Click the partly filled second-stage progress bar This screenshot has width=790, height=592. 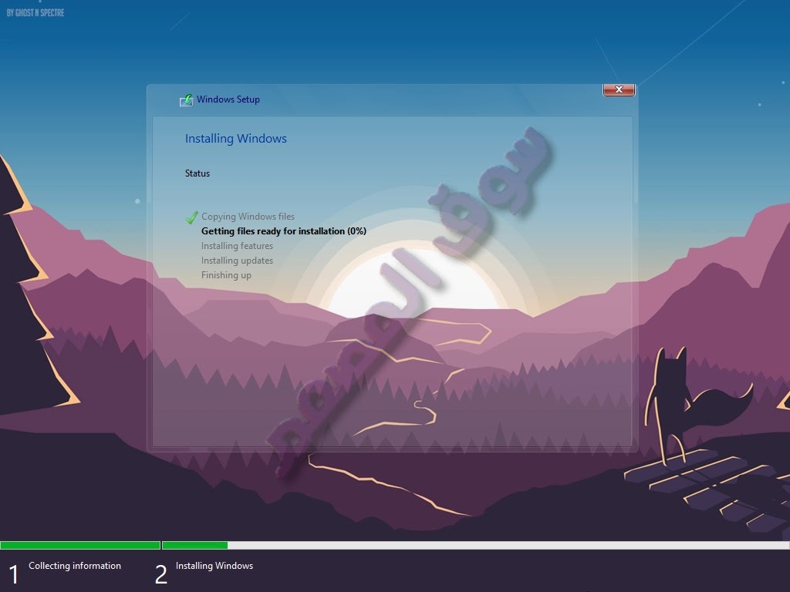pyautogui.click(x=475, y=545)
